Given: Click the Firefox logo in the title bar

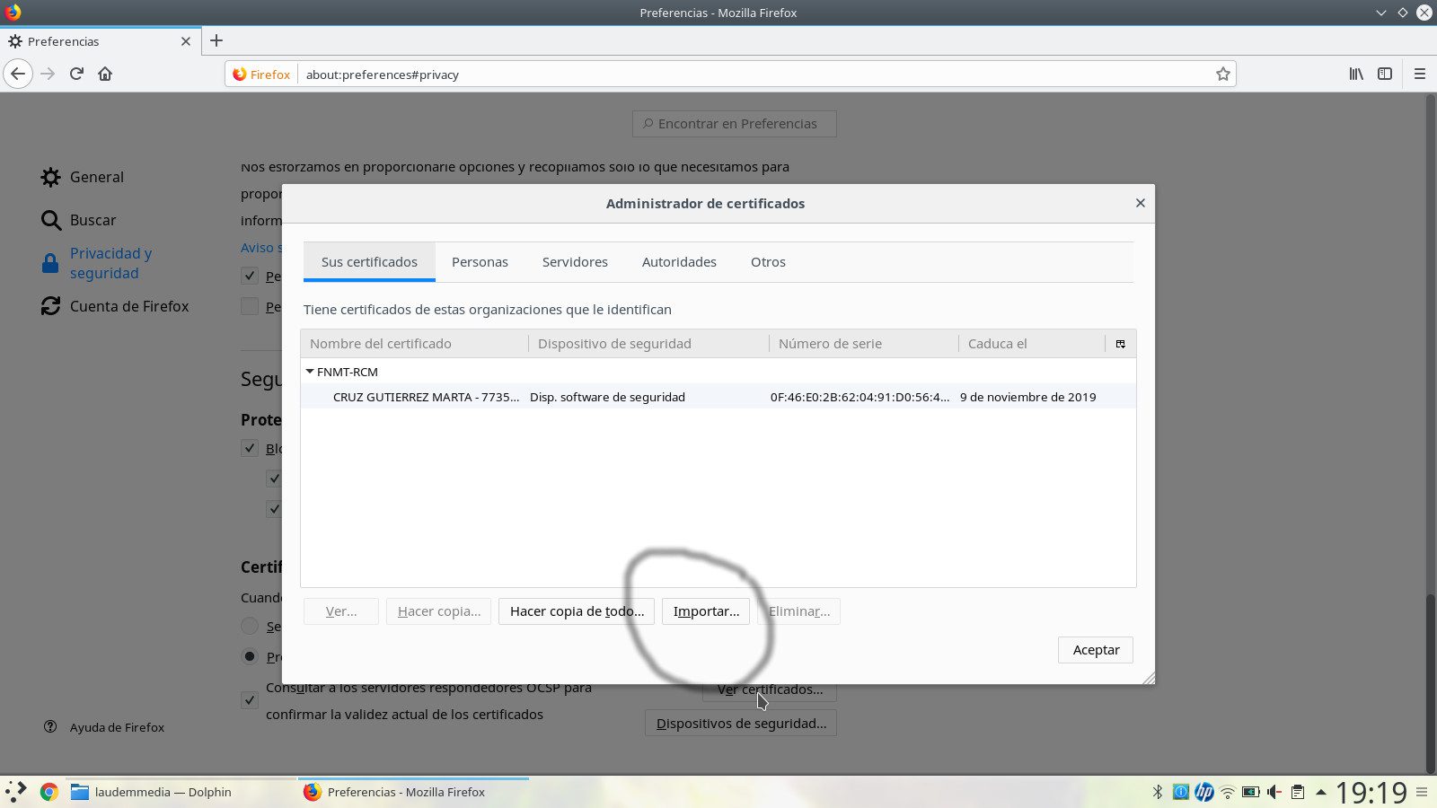Looking at the screenshot, I should (x=13, y=13).
